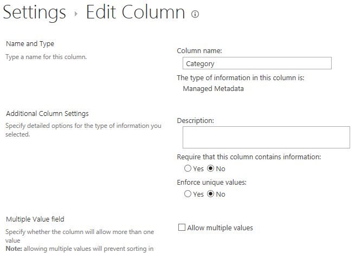Click the Name and Type section heading
The height and width of the screenshot is (253, 355).
30,44
